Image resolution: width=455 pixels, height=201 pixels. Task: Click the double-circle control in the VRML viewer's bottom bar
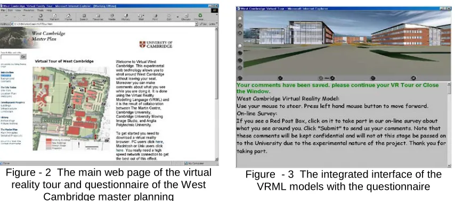coord(327,78)
